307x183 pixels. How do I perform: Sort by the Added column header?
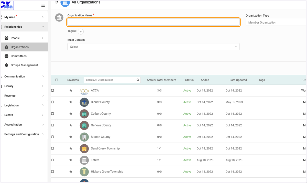pyautogui.click(x=205, y=80)
